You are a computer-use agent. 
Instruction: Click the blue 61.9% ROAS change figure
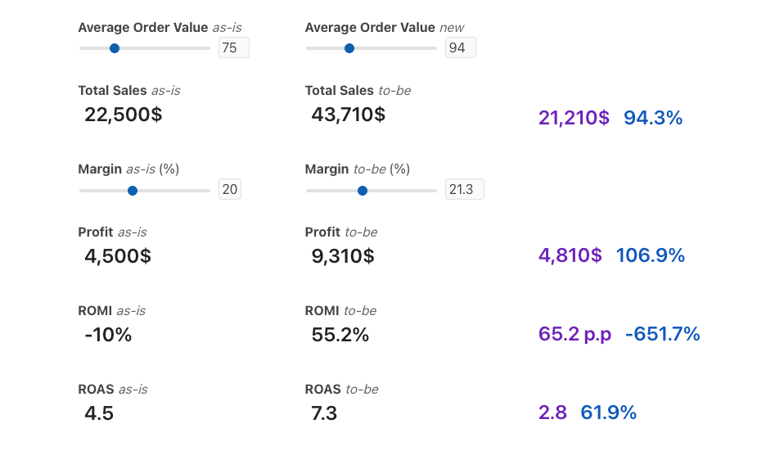609,413
